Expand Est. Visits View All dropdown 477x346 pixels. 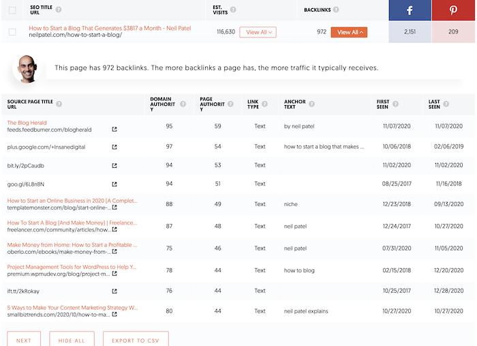tap(258, 32)
